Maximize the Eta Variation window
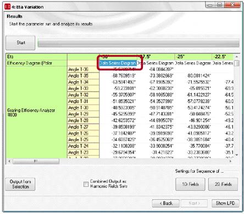This screenshot has width=244, height=214. click(219, 5)
